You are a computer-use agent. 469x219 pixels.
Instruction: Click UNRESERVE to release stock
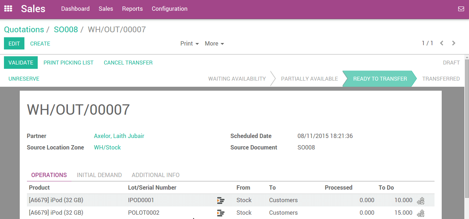[x=24, y=78]
